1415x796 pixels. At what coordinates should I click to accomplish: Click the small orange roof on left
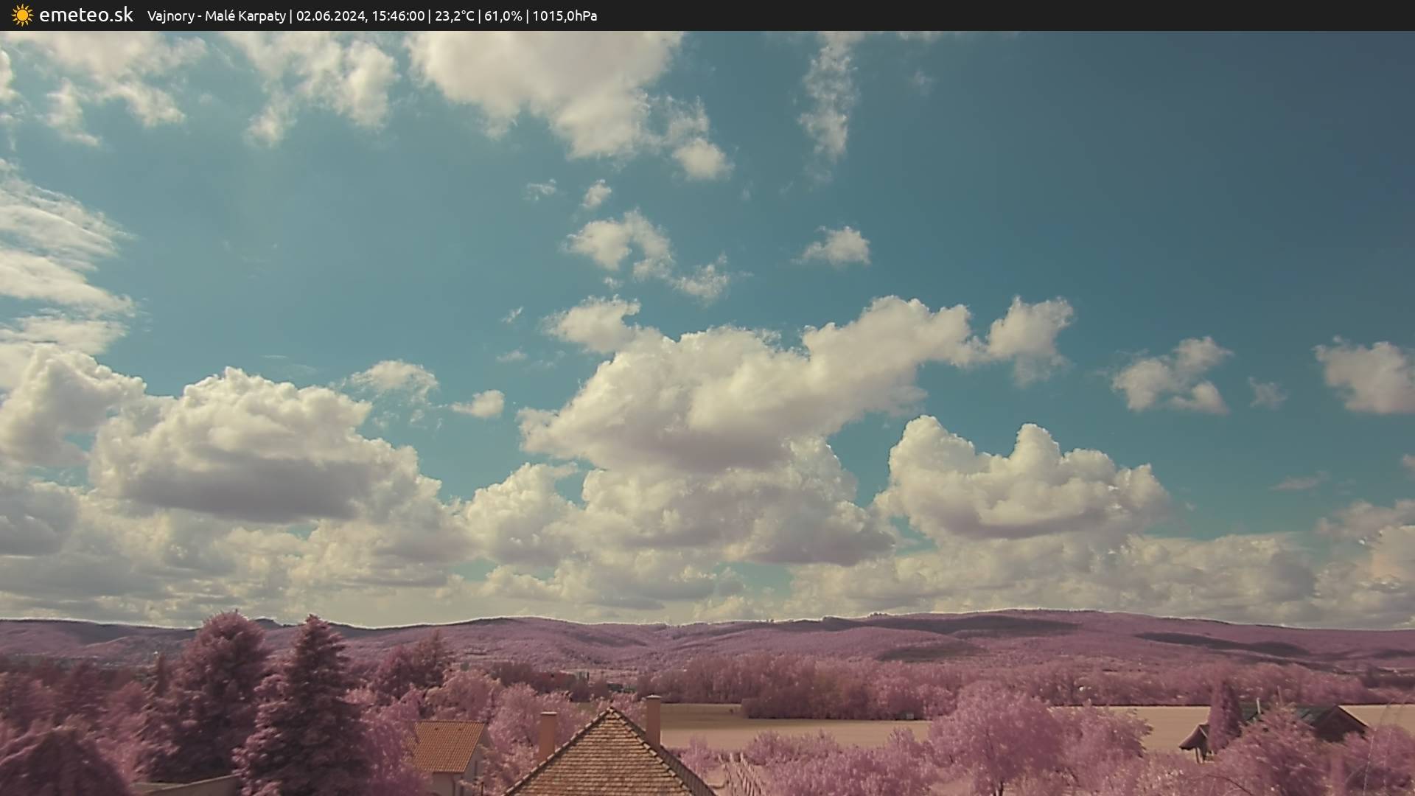point(446,745)
